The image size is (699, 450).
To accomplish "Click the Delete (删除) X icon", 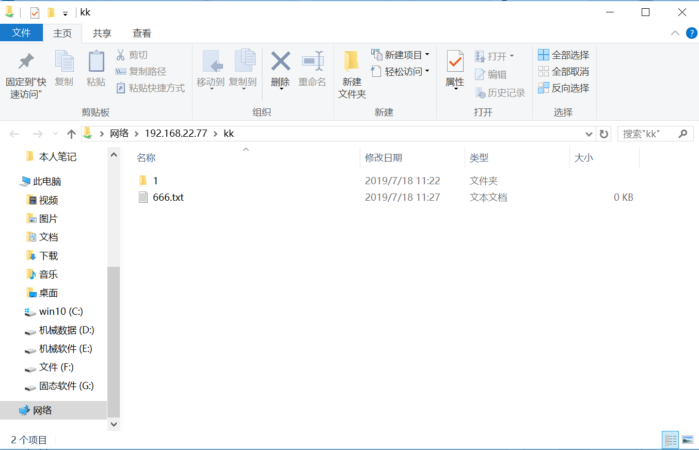I will (281, 61).
